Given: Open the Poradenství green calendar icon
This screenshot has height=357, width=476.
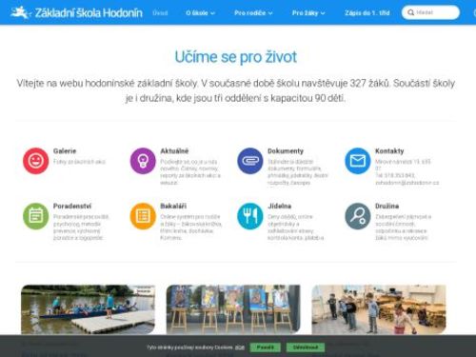Looking at the screenshot, I should [x=35, y=216].
